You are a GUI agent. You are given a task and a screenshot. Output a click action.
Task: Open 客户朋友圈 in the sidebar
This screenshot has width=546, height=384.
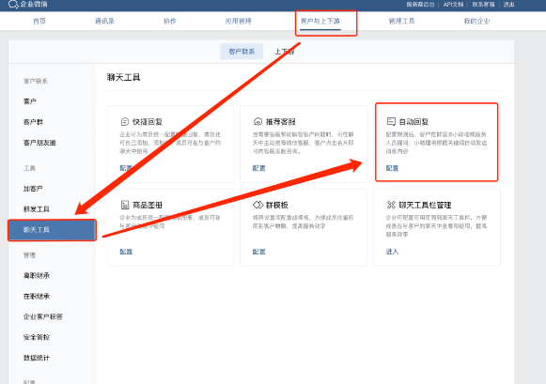pos(39,143)
